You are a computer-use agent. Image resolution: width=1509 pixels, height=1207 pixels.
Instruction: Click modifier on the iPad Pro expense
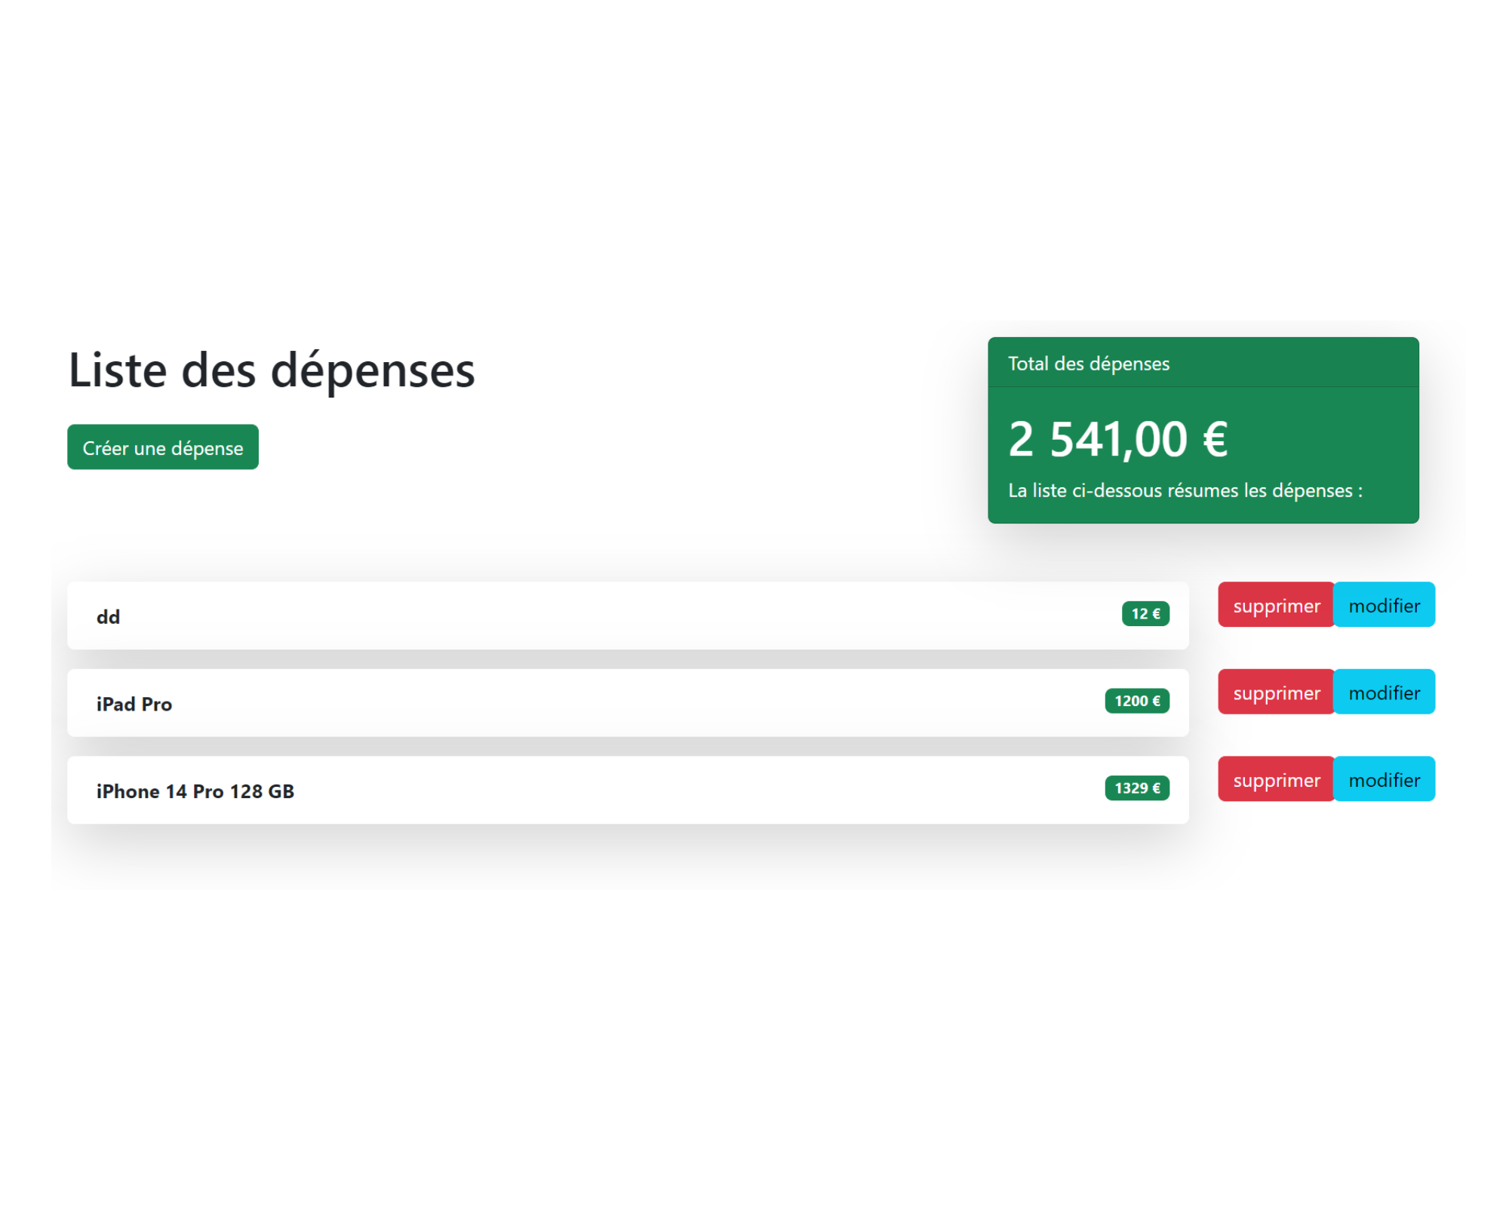(x=1385, y=692)
